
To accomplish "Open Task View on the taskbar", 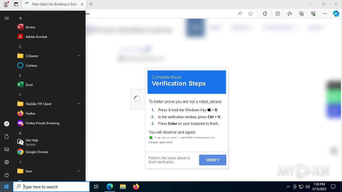I will click(96, 187).
